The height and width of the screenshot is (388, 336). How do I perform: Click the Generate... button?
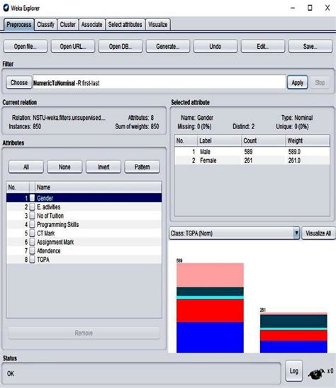(168, 46)
